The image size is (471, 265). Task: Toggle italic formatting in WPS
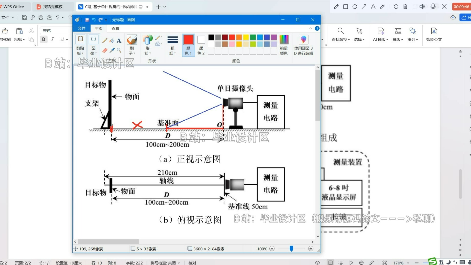coord(52,39)
